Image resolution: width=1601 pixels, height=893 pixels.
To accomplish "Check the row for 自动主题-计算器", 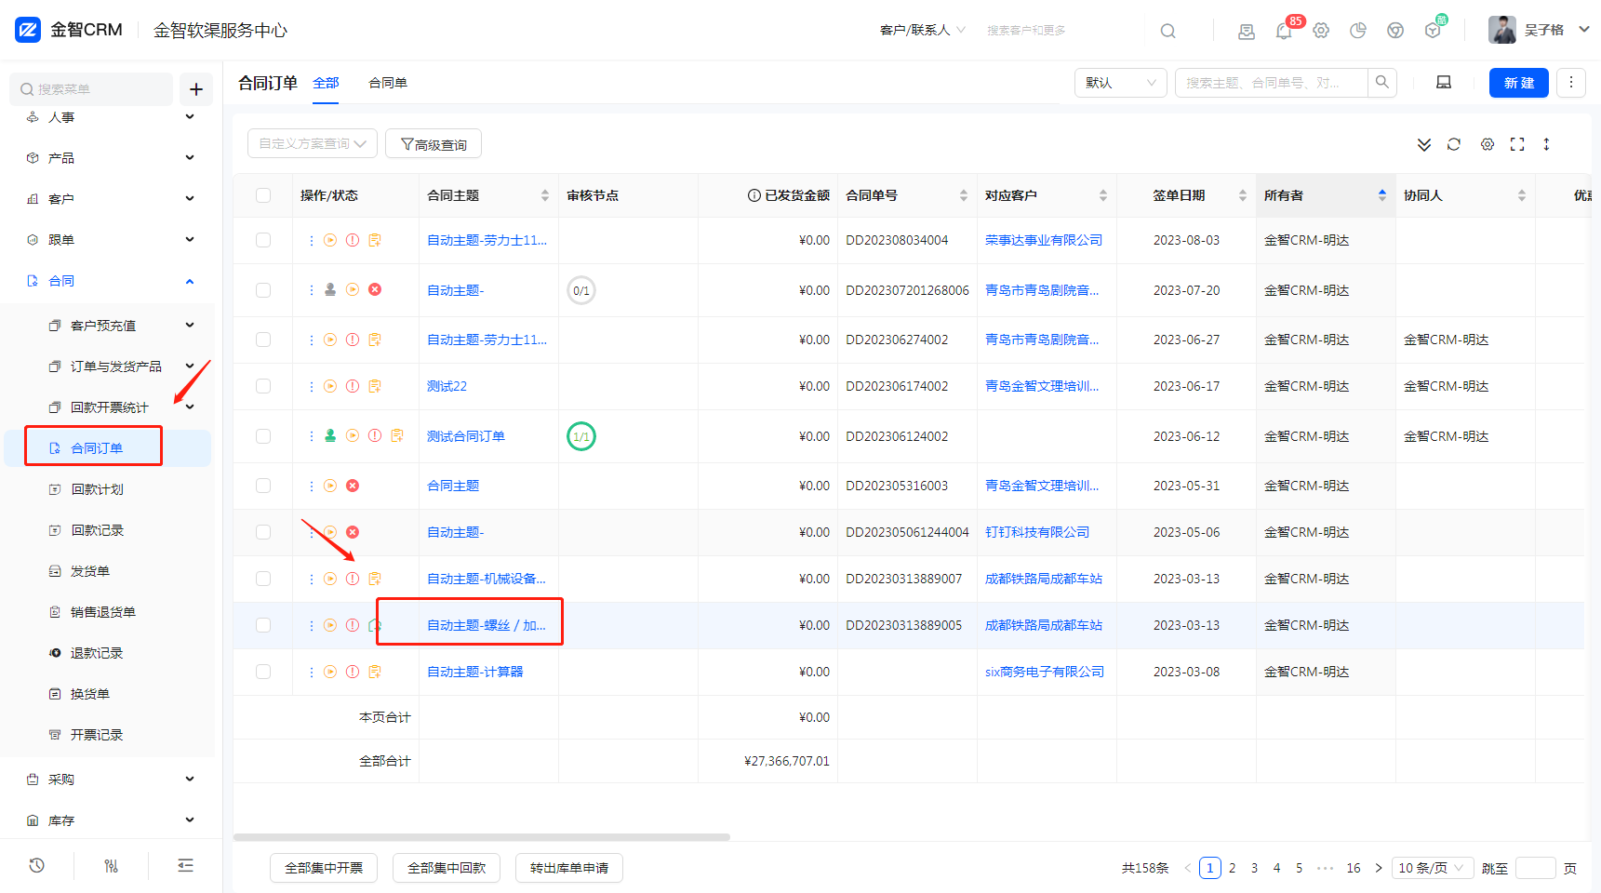I will pyautogui.click(x=263, y=672).
